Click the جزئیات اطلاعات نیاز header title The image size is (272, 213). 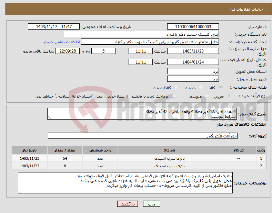[x=246, y=9]
